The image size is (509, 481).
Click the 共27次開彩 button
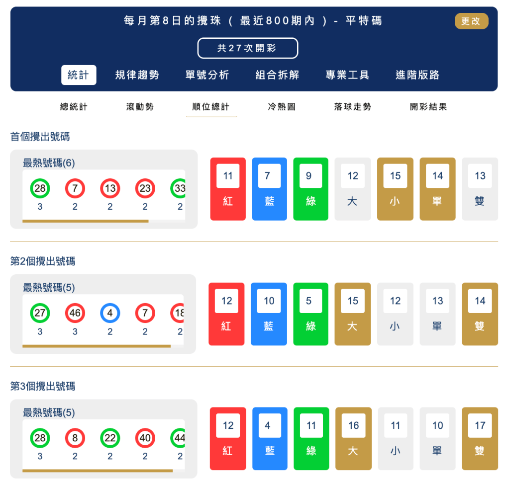click(x=247, y=48)
